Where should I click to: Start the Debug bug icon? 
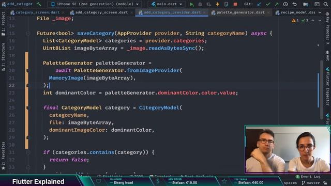[200, 4]
